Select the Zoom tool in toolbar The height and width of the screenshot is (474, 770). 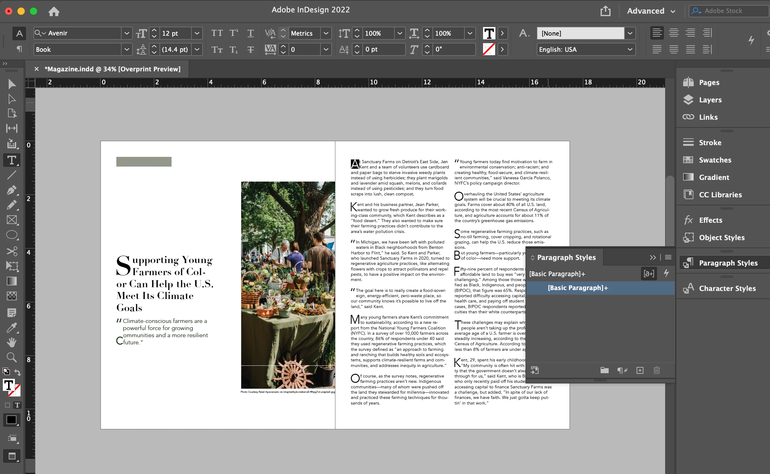pyautogui.click(x=11, y=357)
